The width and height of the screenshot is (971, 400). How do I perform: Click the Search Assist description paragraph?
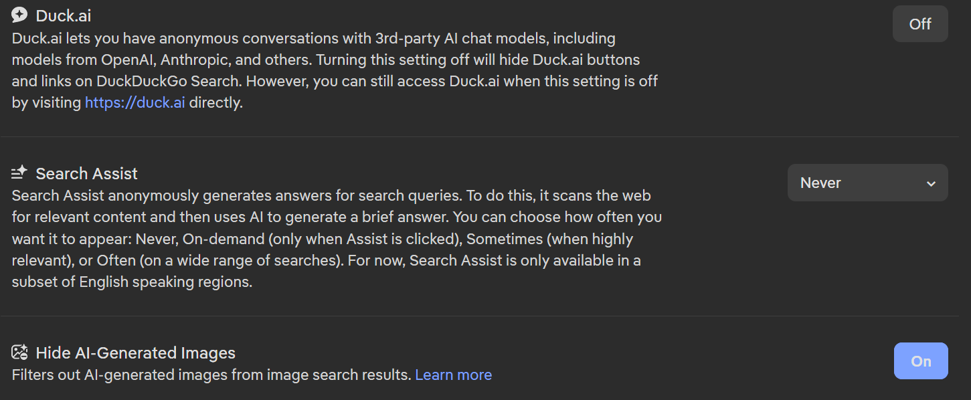pos(335,239)
